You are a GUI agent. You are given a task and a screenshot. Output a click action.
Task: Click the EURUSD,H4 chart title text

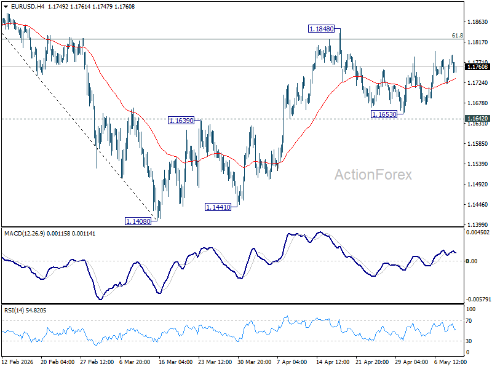pos(28,7)
